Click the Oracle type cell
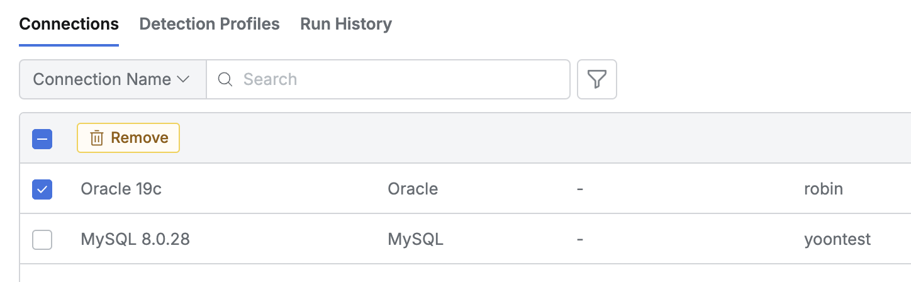The width and height of the screenshot is (911, 282). (x=413, y=189)
